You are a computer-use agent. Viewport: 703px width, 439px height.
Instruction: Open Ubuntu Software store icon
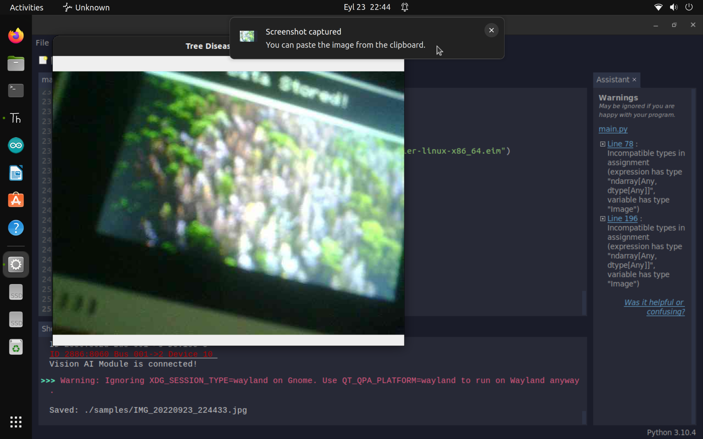point(16,200)
